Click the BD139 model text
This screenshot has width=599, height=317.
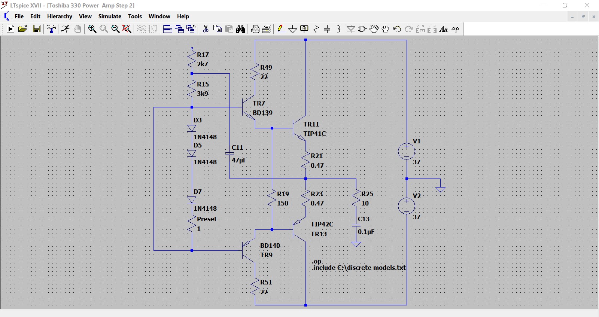tap(262, 113)
